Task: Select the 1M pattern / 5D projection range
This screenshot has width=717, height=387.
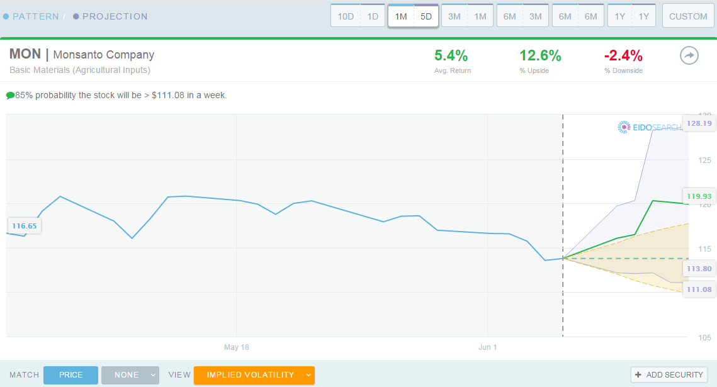Action: [x=414, y=16]
